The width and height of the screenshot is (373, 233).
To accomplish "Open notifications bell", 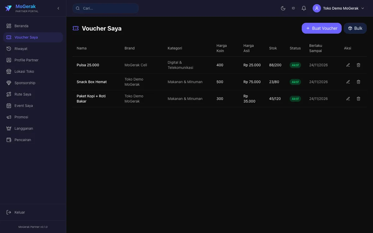I will [x=304, y=8].
